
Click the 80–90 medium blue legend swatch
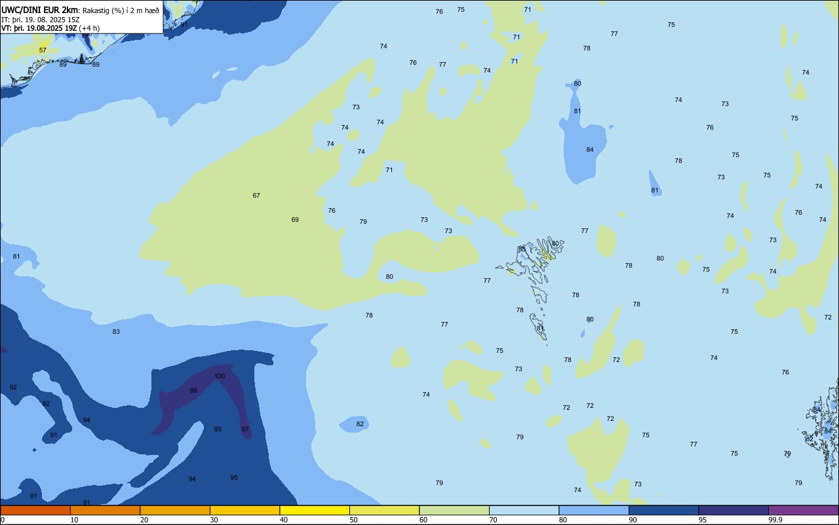pos(594,510)
